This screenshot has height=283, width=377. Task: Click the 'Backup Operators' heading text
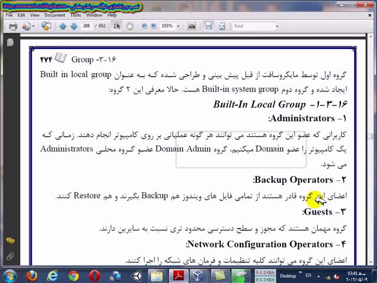click(294, 180)
